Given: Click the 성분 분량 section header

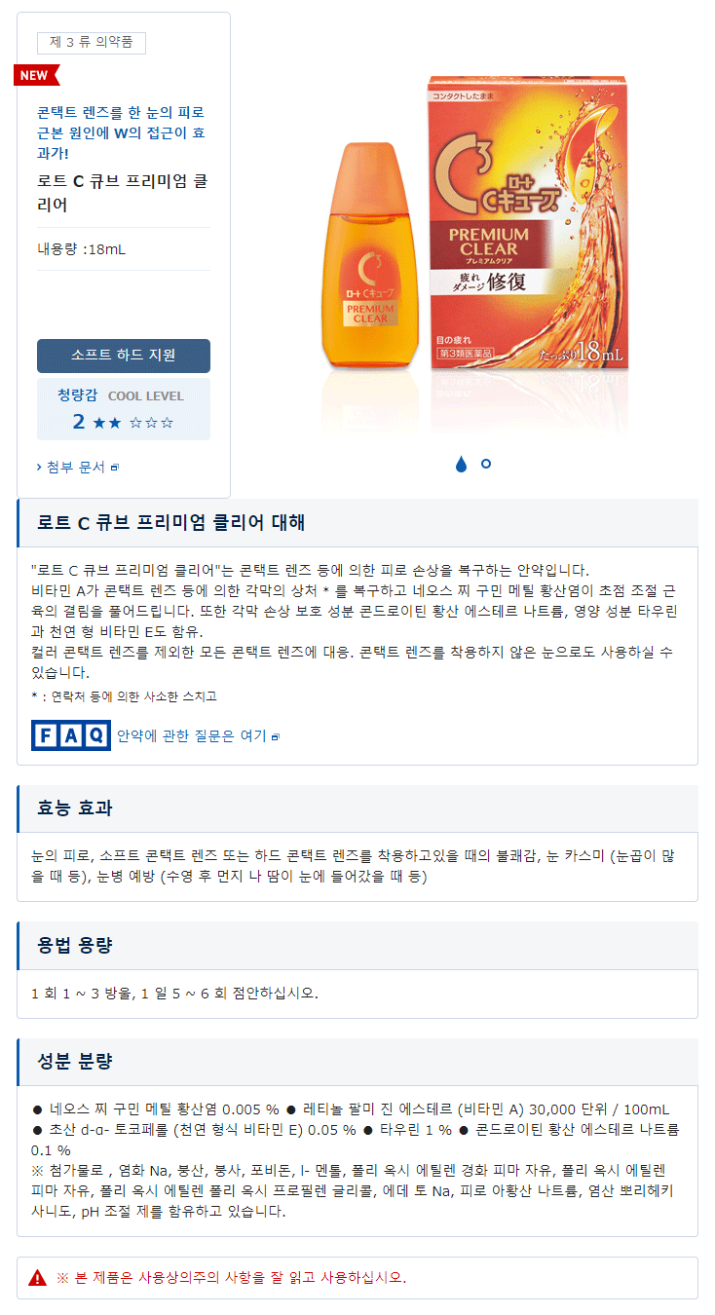Looking at the screenshot, I should point(357,1062).
